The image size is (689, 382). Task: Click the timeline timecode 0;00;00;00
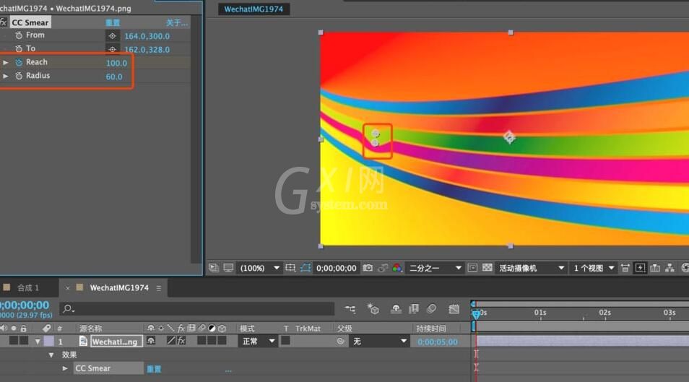25,305
